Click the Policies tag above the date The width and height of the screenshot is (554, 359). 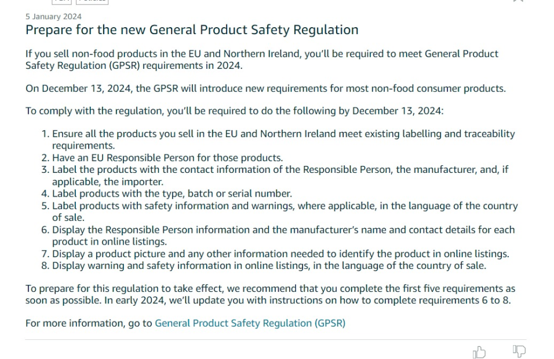92,1
